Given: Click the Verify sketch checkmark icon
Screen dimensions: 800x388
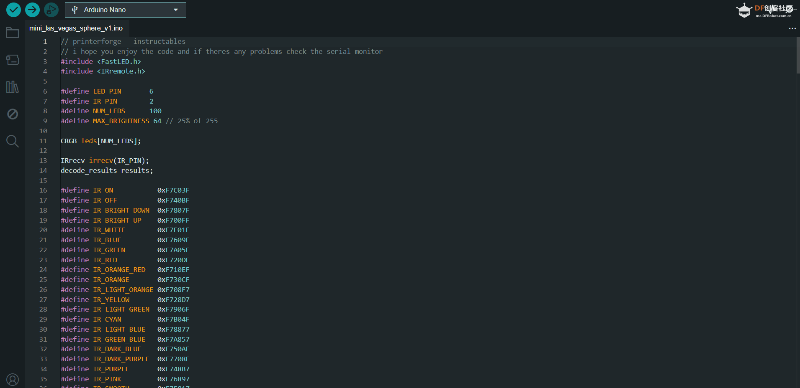Looking at the screenshot, I should pos(13,10).
